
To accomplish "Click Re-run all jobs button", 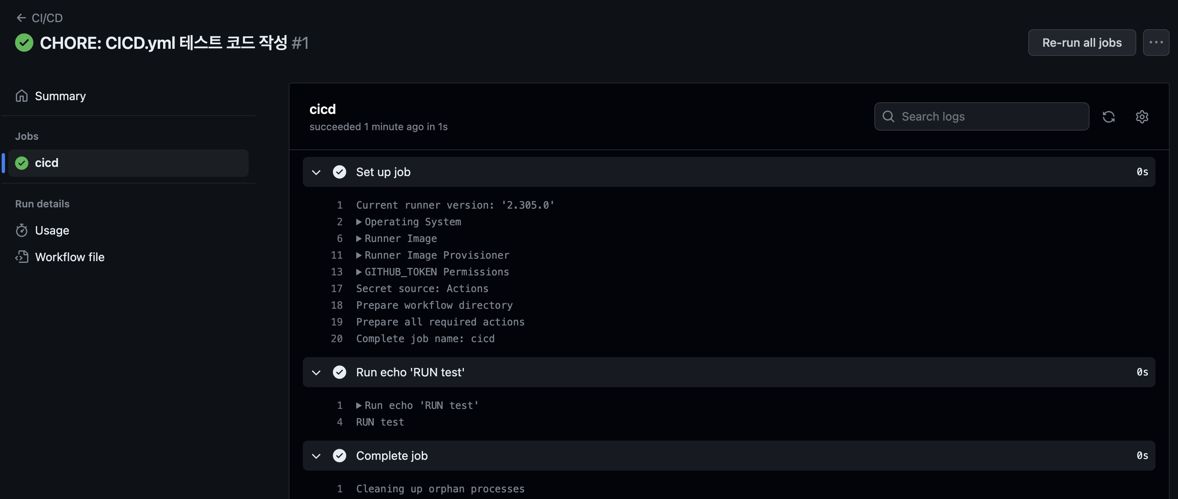I will 1082,43.
